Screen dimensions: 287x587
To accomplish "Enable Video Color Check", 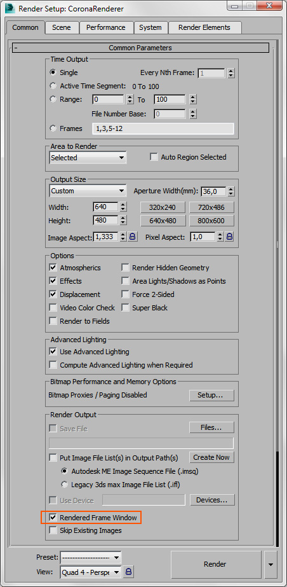I will [x=53, y=308].
